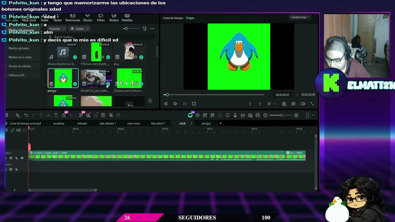Redo the last edit

coord(33,115)
